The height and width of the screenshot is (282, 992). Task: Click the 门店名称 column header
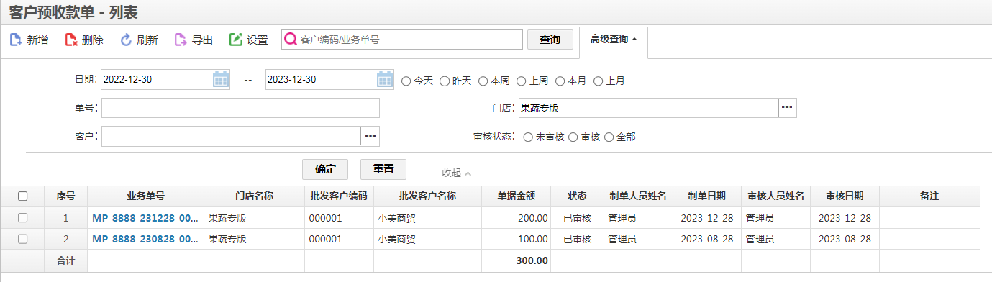(255, 196)
